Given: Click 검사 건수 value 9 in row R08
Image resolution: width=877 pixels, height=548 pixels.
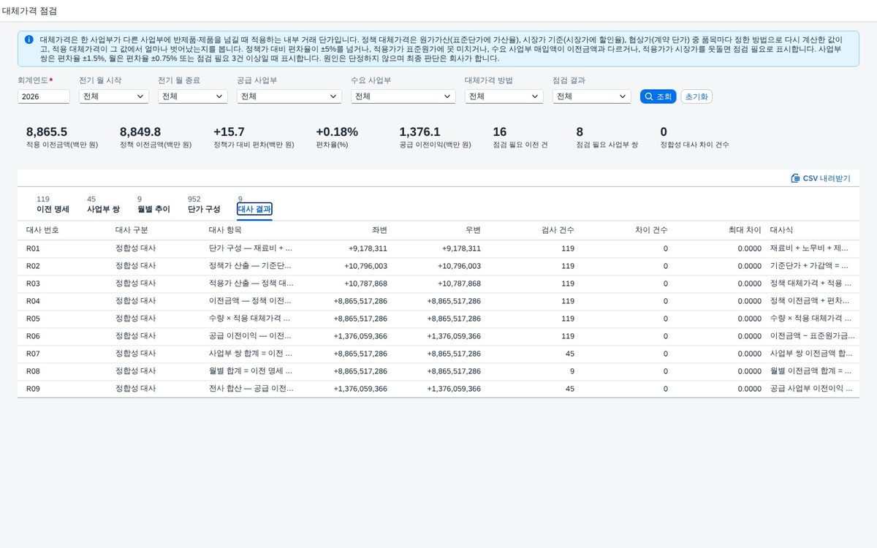Looking at the screenshot, I should pos(572,371).
